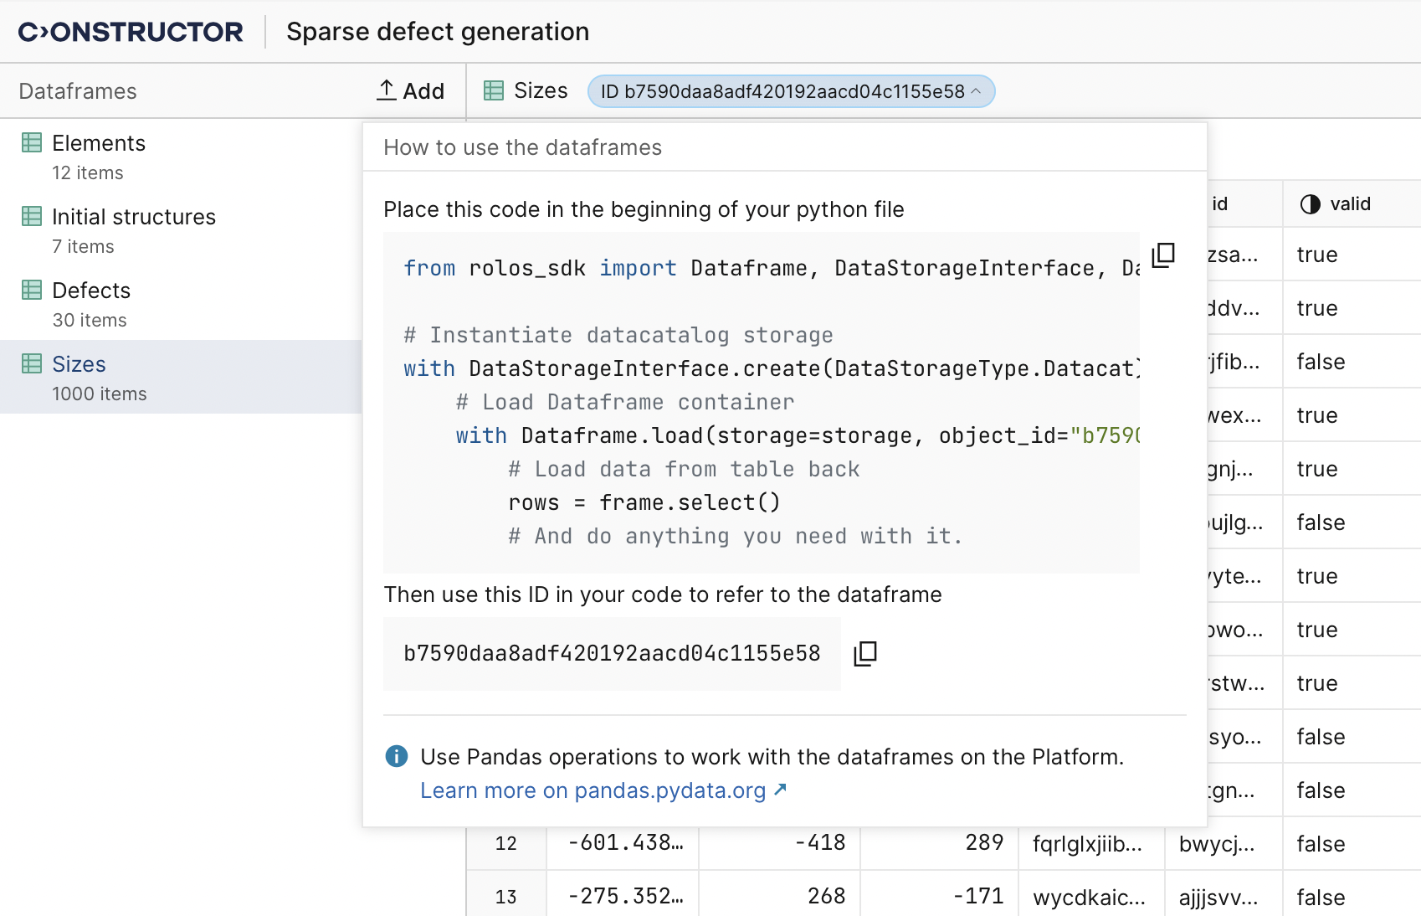Click the Elements dataframe table icon
This screenshot has width=1421, height=916.
[x=32, y=143]
